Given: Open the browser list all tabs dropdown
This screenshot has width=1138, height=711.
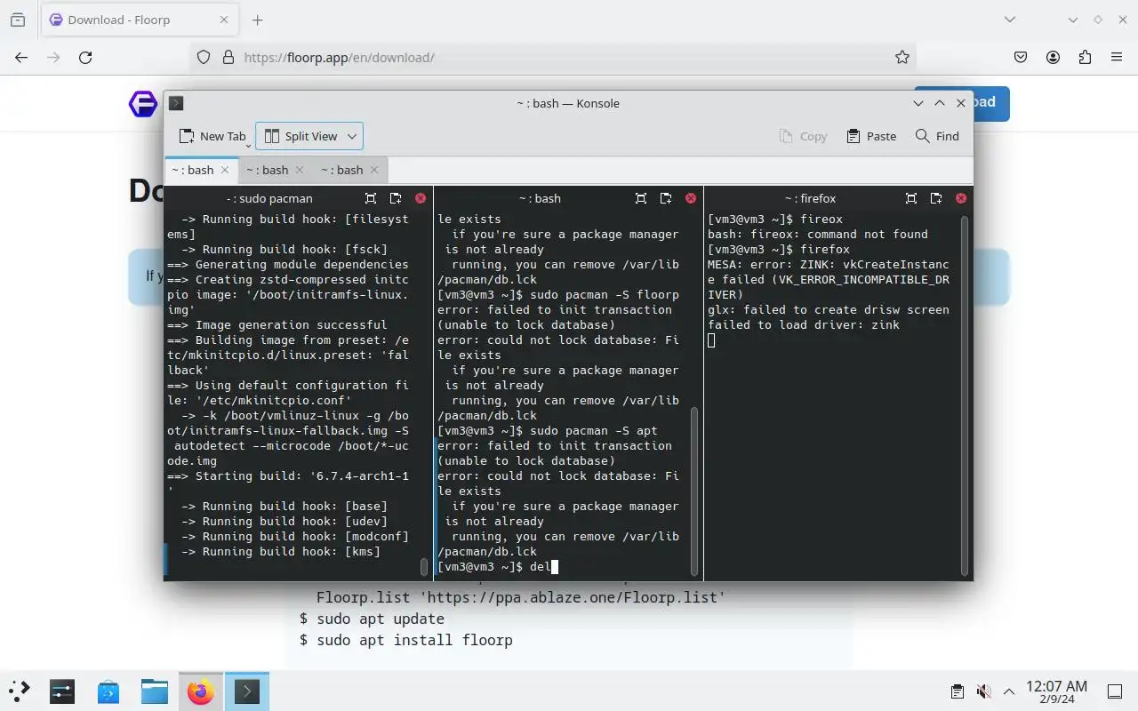Looking at the screenshot, I should [1009, 20].
